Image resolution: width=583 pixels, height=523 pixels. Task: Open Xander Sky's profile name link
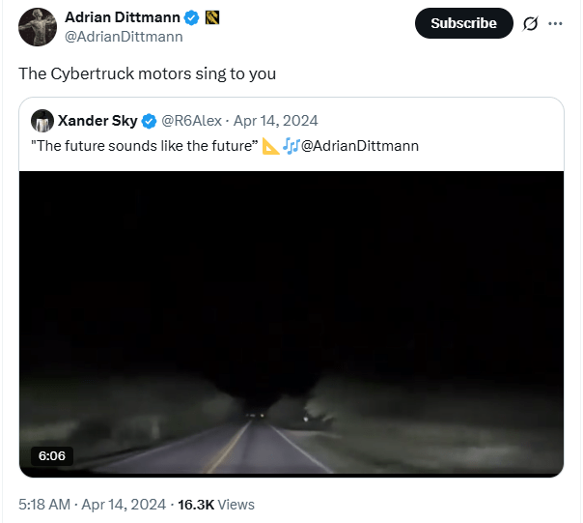pyautogui.click(x=97, y=121)
